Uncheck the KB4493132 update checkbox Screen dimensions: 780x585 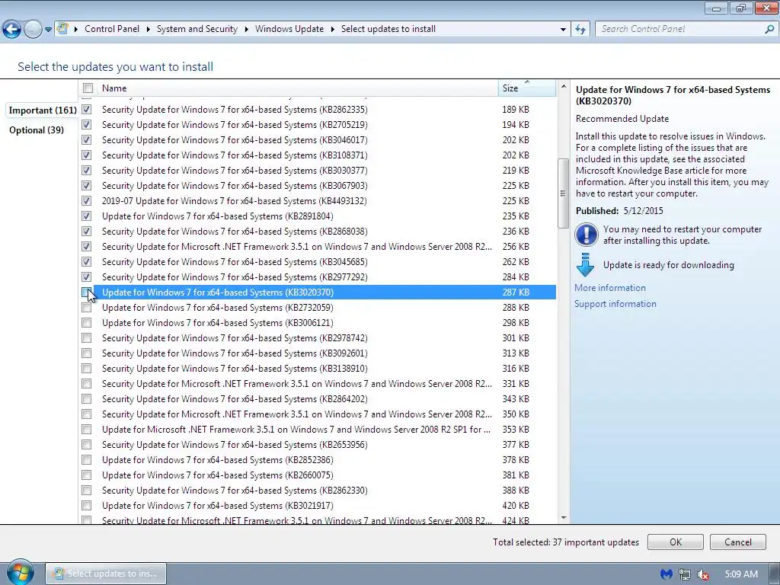[x=87, y=201]
